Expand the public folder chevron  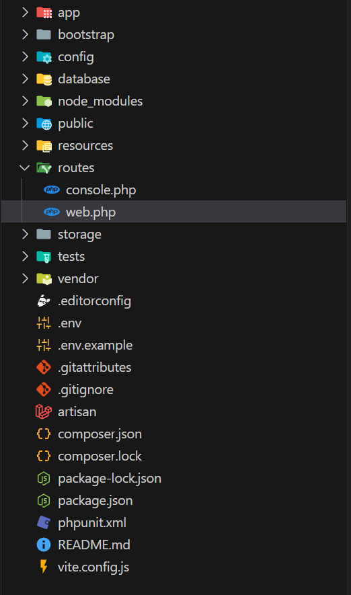click(25, 123)
